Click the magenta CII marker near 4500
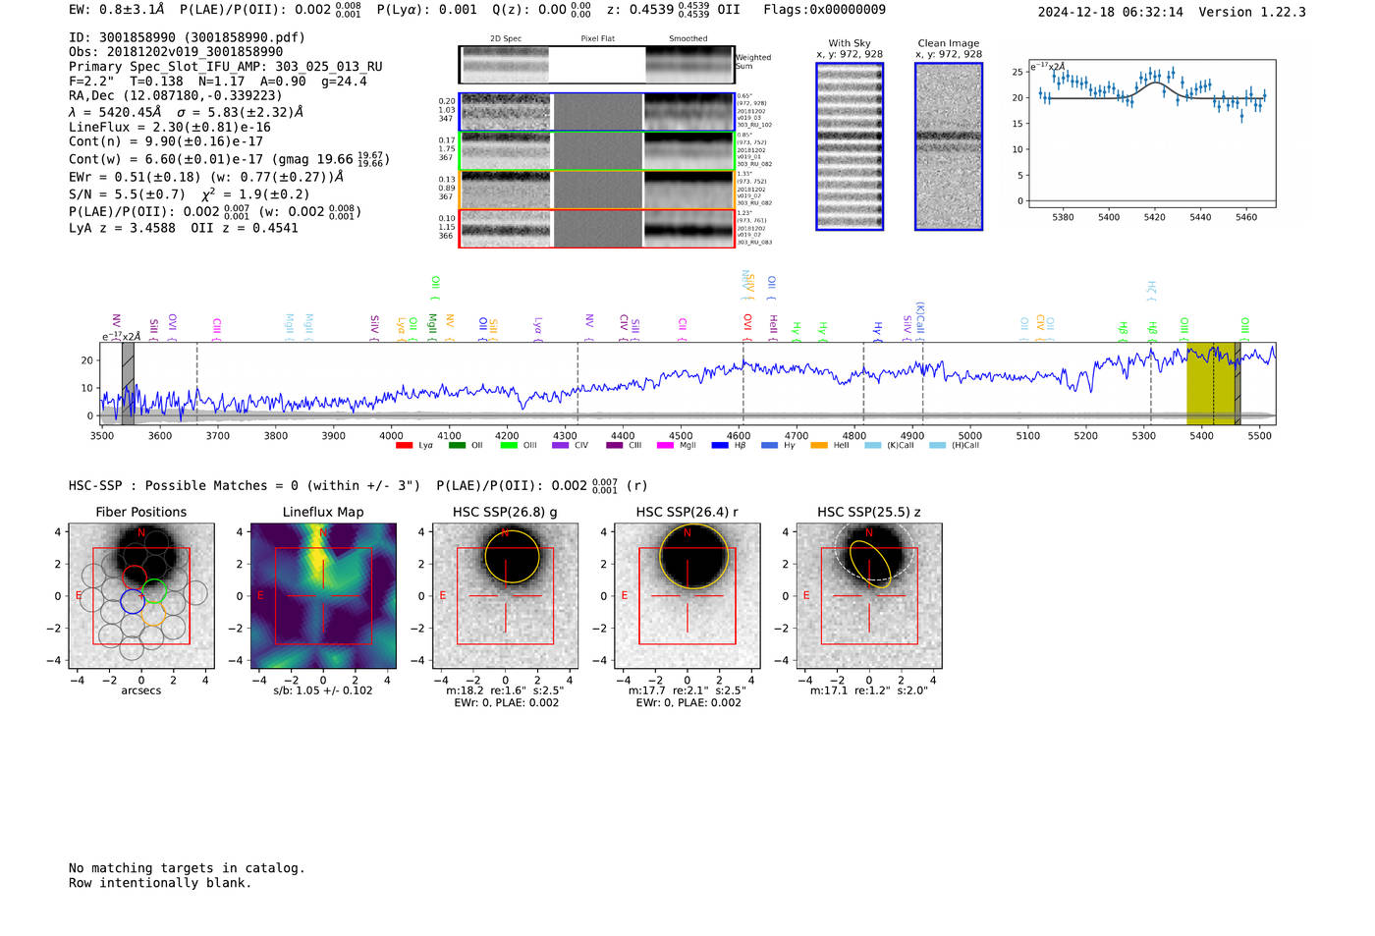This screenshot has width=1375, height=936. tap(682, 329)
